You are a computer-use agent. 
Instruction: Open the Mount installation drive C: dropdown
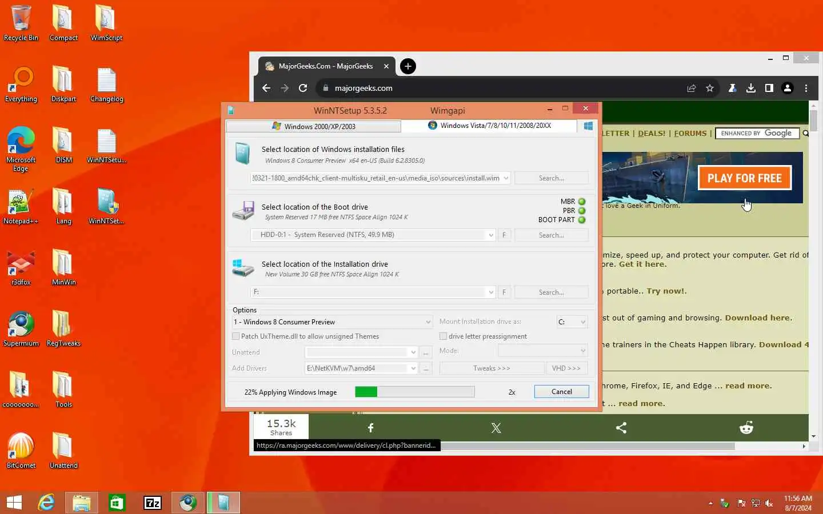click(x=572, y=322)
